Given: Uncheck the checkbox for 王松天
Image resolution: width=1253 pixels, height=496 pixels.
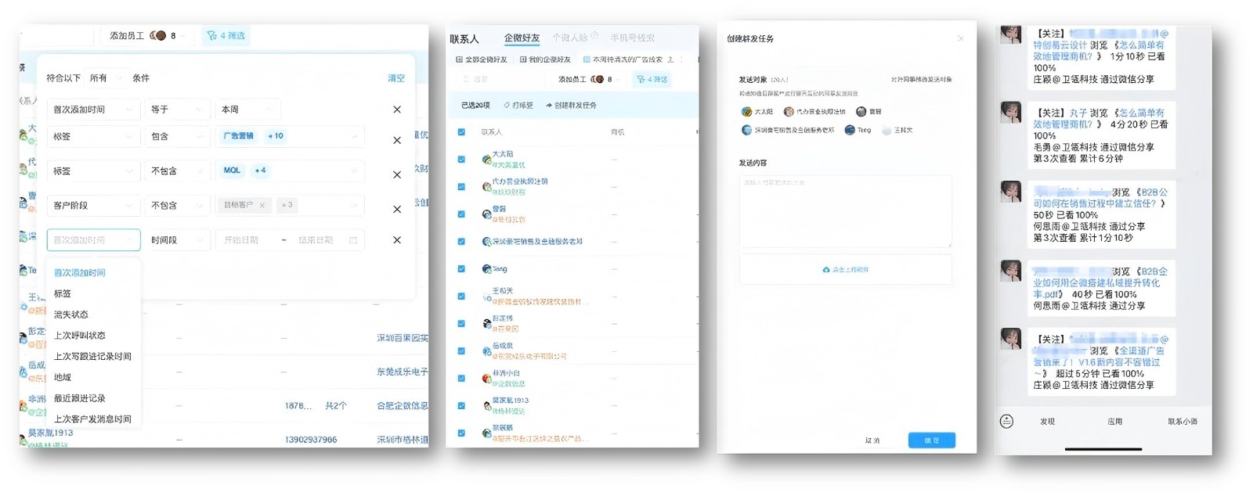Looking at the screenshot, I should pos(461,297).
